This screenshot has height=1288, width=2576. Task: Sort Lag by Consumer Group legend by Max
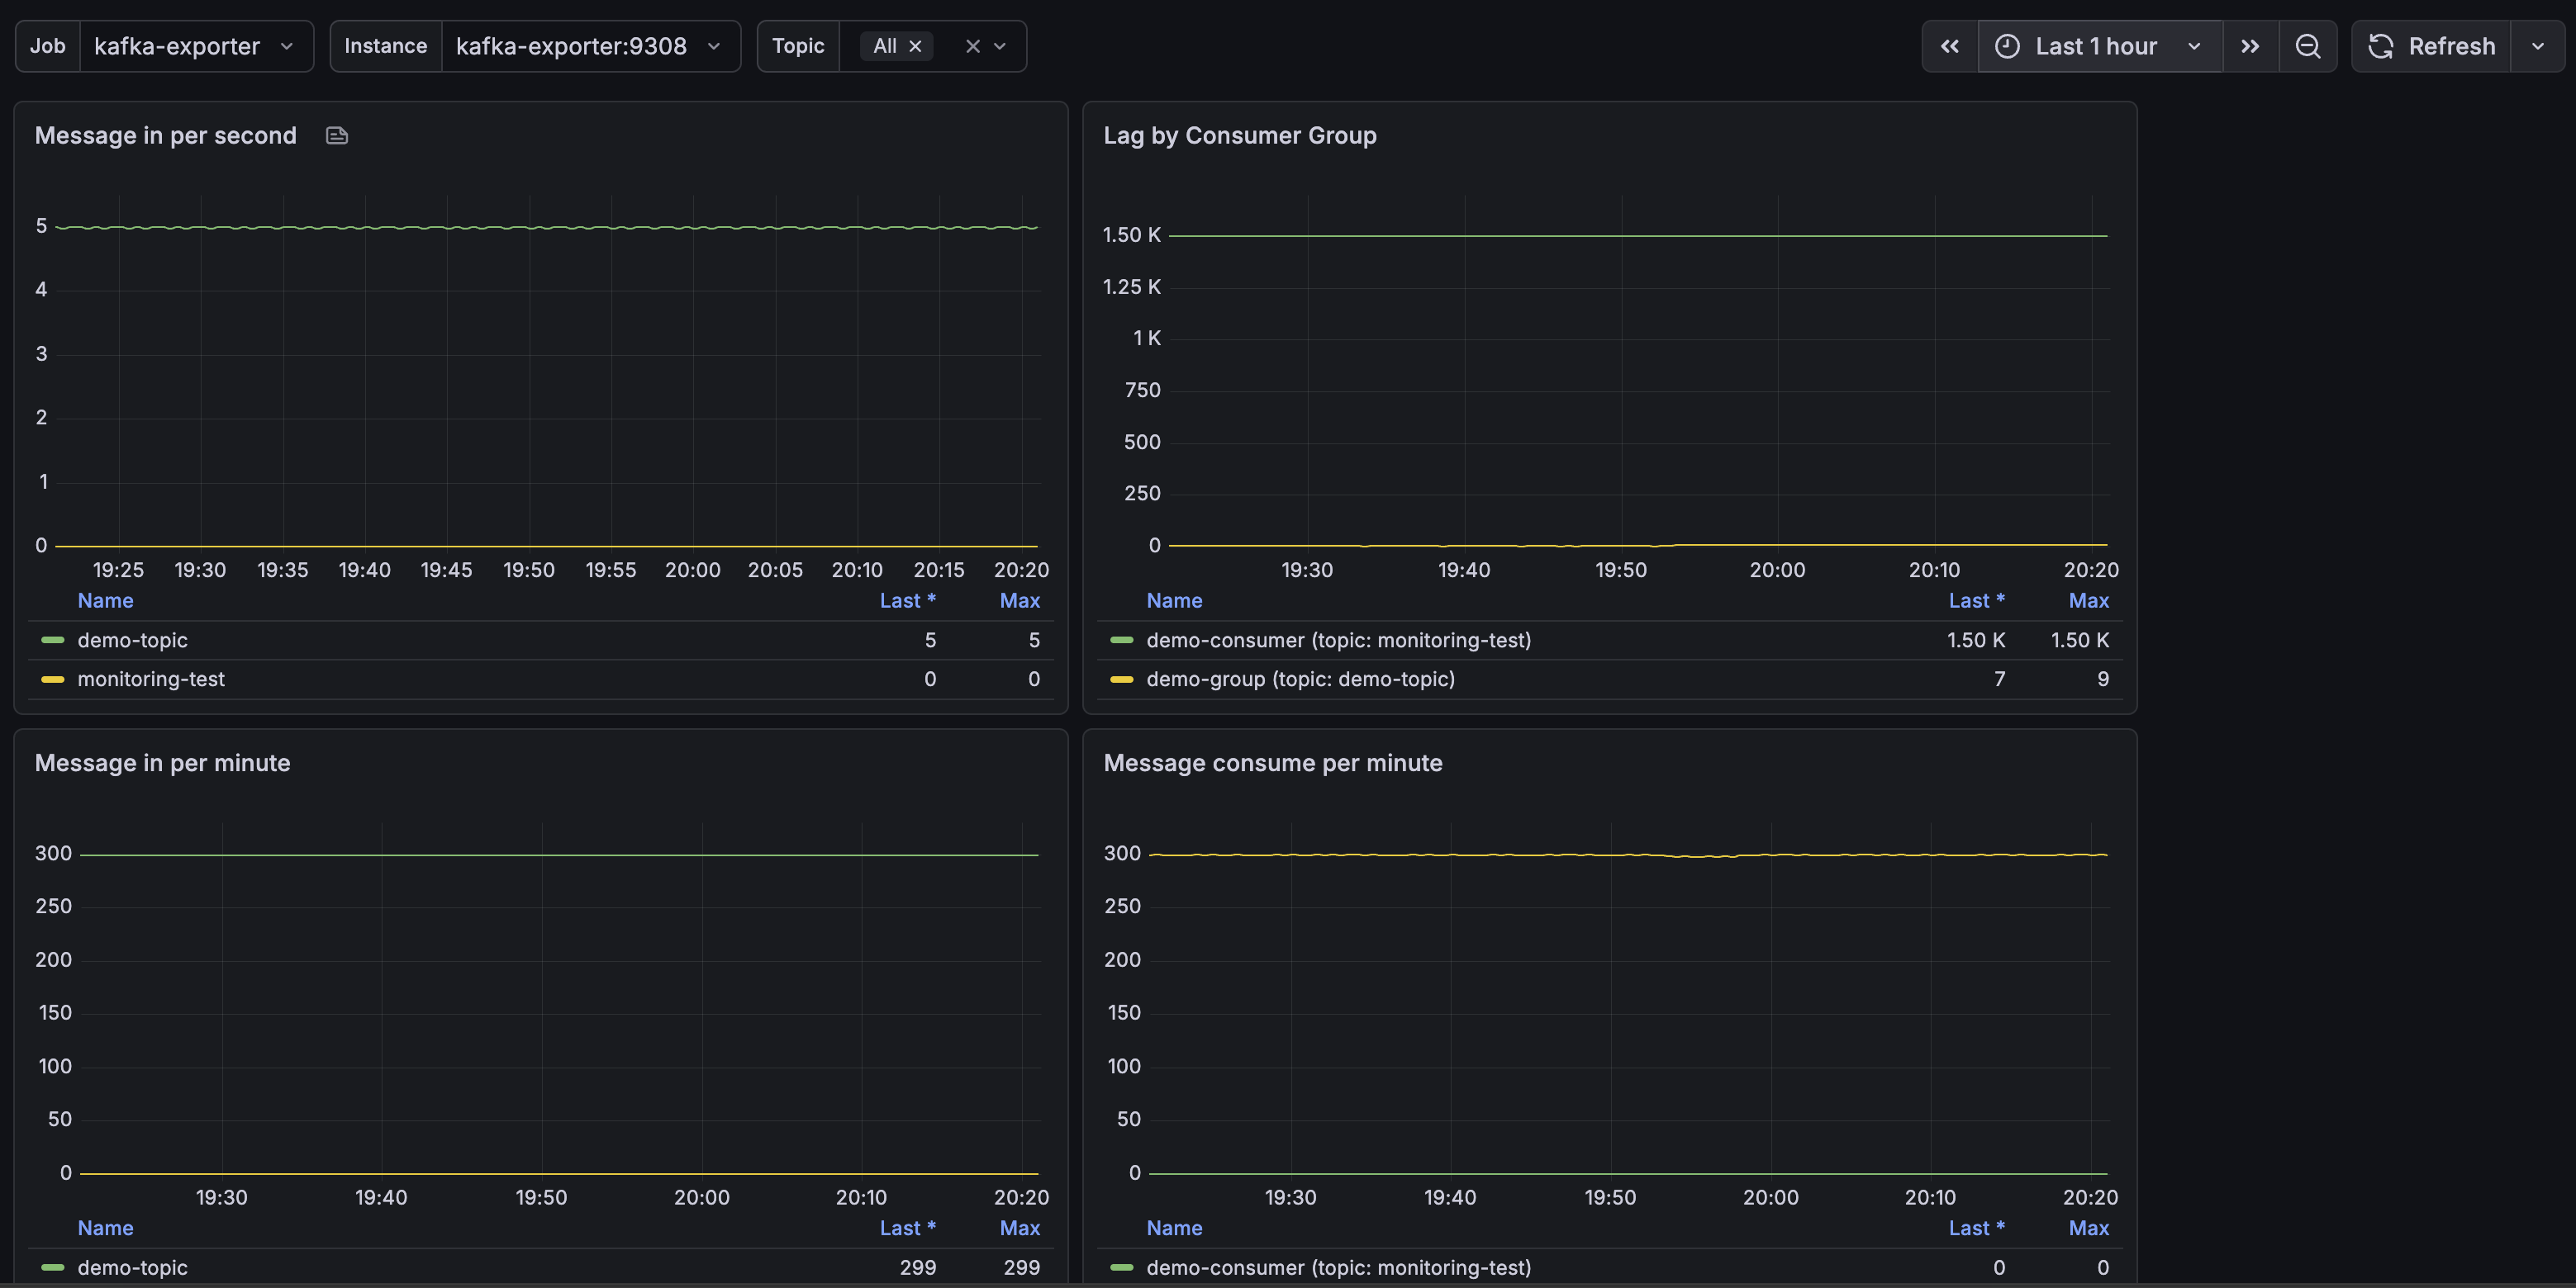2089,600
